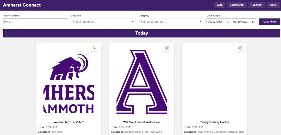Open the Wall Street Journal Wednesdays title
The image size is (281, 135).
[142, 122]
